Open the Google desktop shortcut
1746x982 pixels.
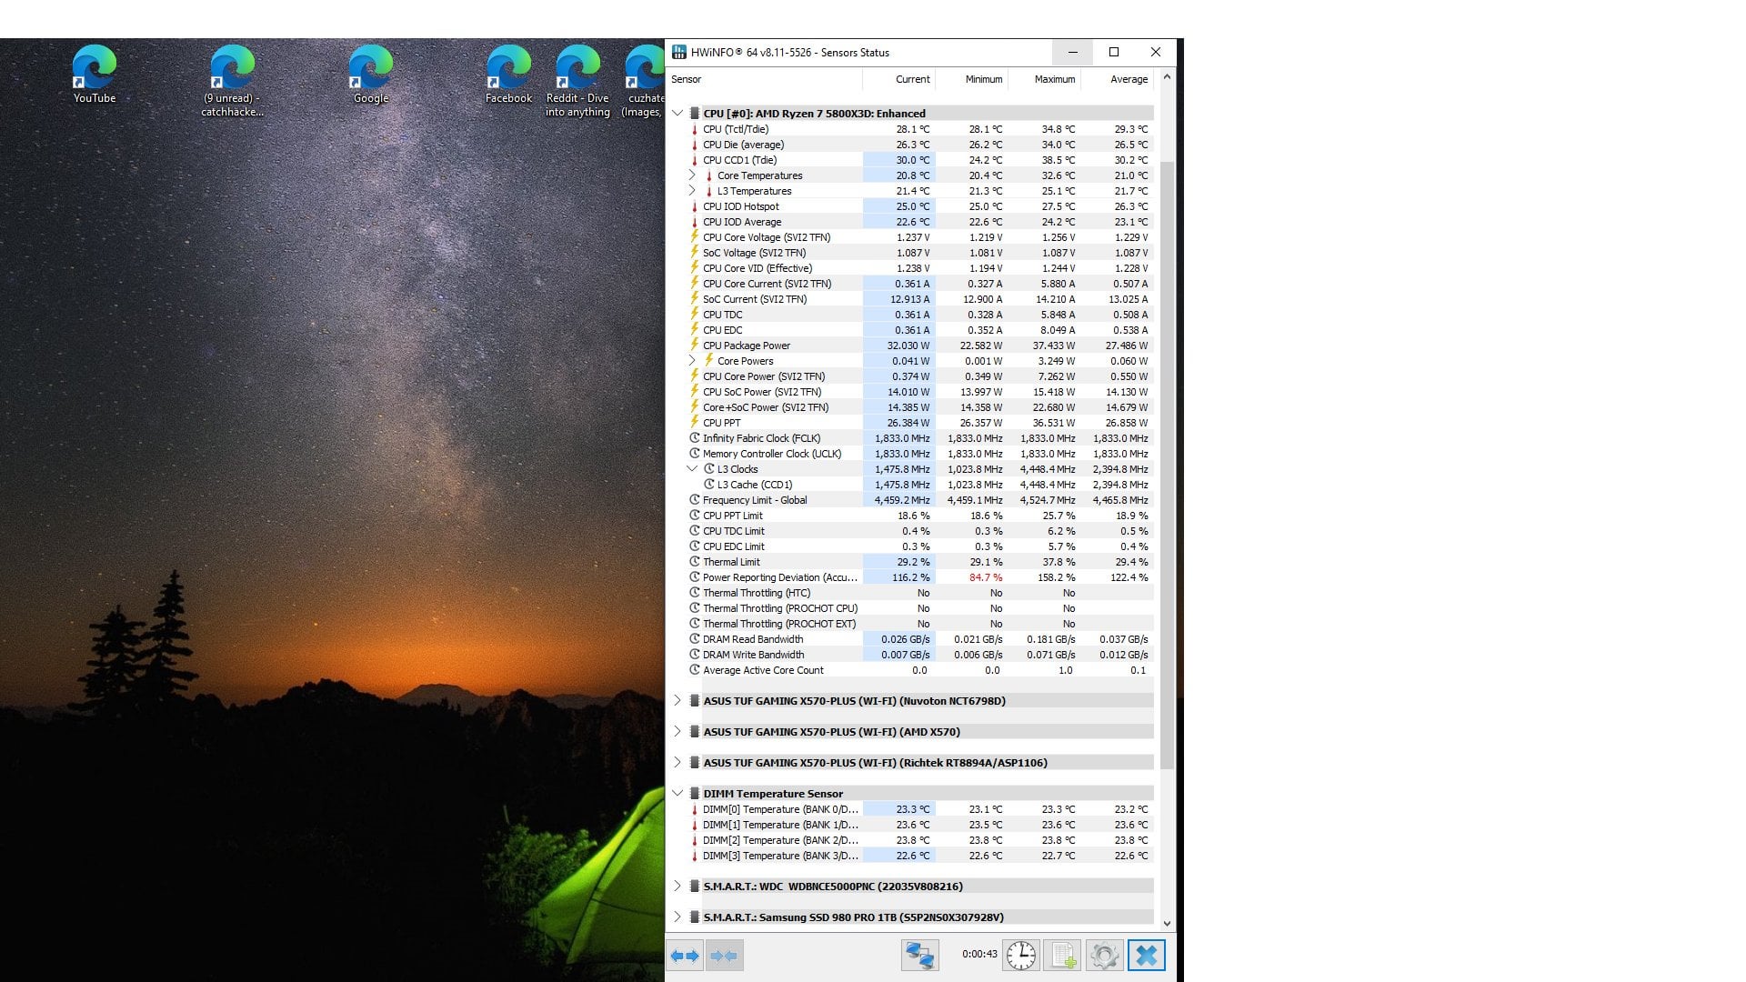tap(371, 75)
